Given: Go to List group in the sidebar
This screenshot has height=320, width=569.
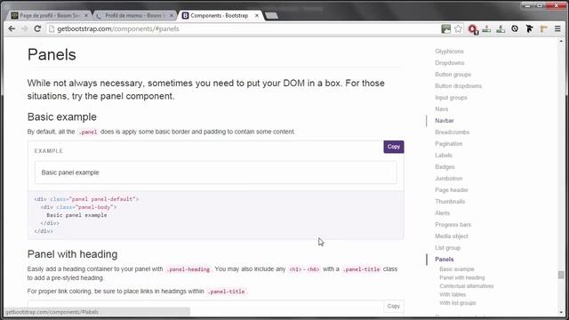Looking at the screenshot, I should 448,248.
